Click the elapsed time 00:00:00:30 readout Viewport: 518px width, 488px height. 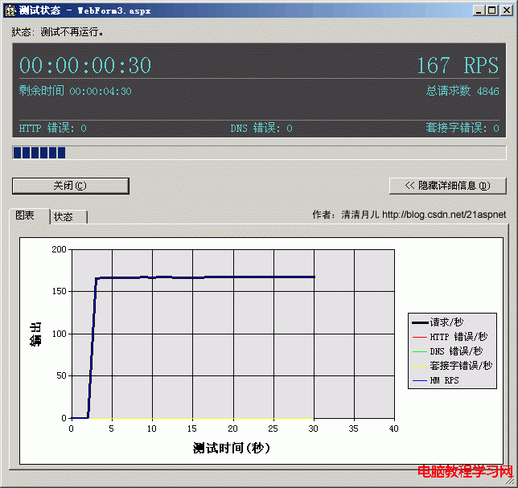point(85,65)
